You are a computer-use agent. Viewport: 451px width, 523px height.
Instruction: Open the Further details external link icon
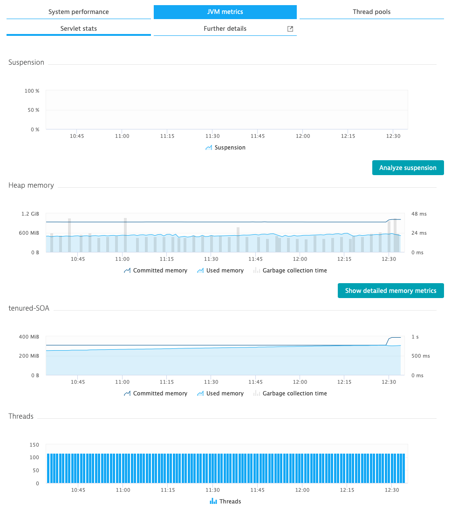click(290, 29)
